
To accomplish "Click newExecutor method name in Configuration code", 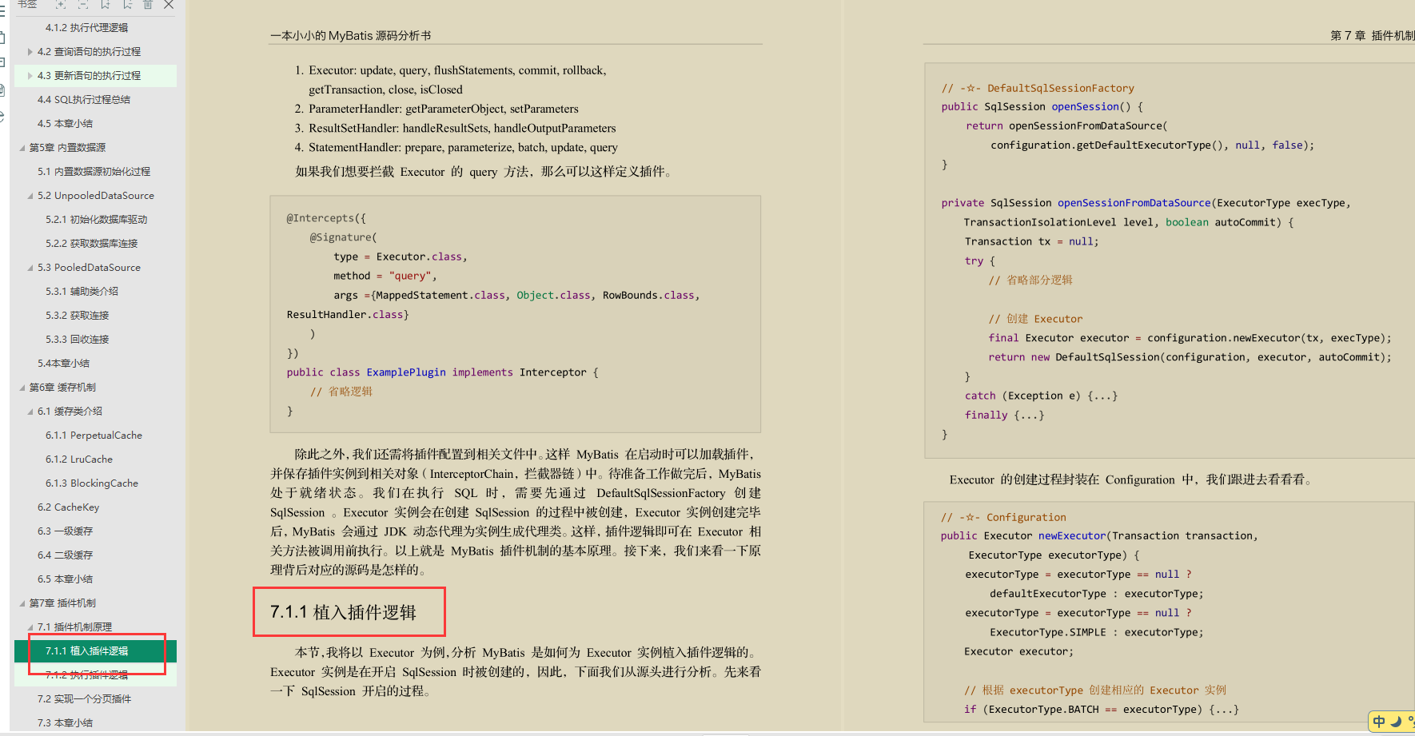I will tap(1072, 535).
